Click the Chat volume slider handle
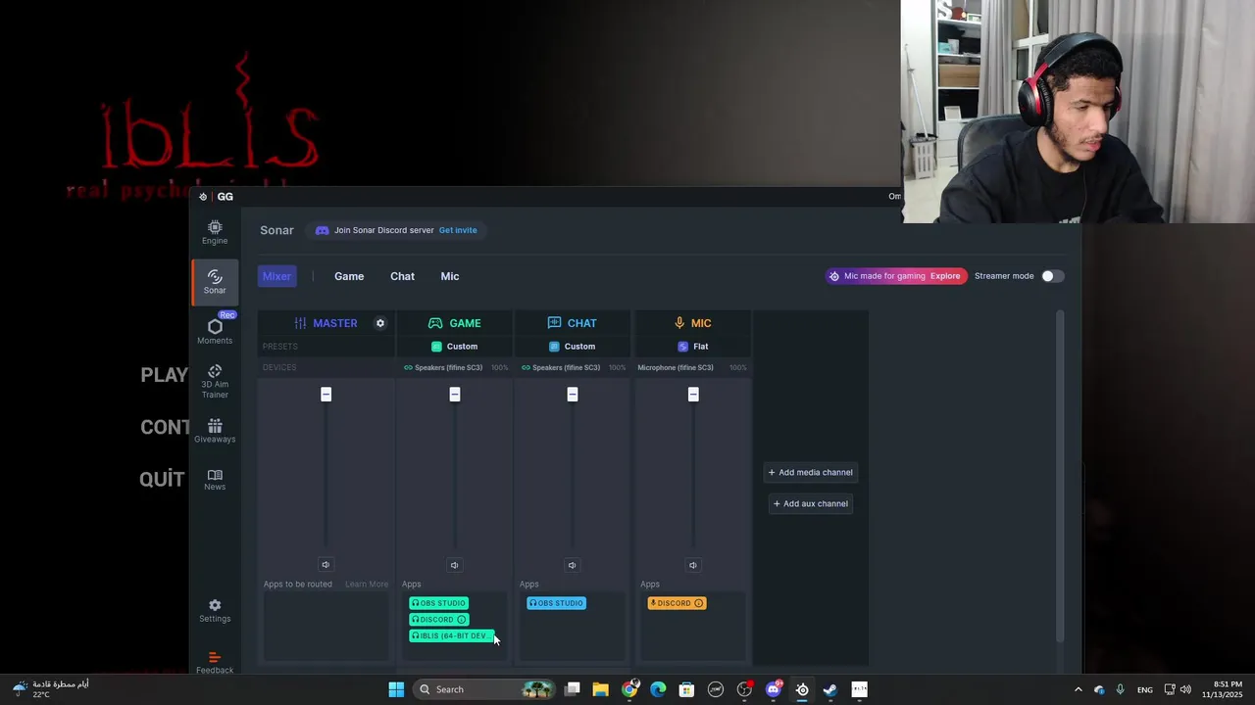This screenshot has height=705, width=1255. coord(573,395)
